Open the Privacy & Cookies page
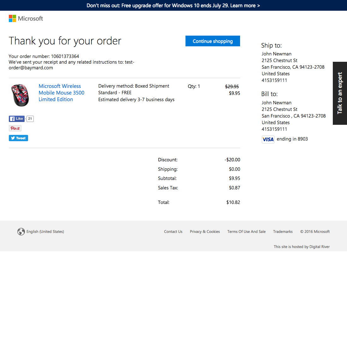The height and width of the screenshot is (341, 347). click(x=205, y=231)
